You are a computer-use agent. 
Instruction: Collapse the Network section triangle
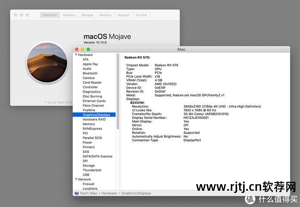(x=76, y=179)
